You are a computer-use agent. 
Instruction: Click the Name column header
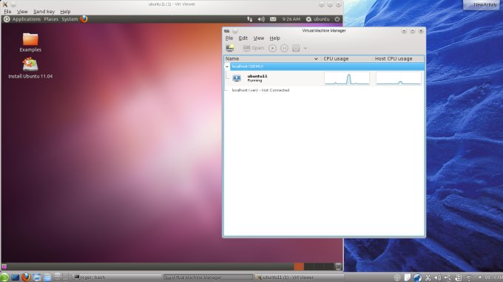[x=272, y=59]
